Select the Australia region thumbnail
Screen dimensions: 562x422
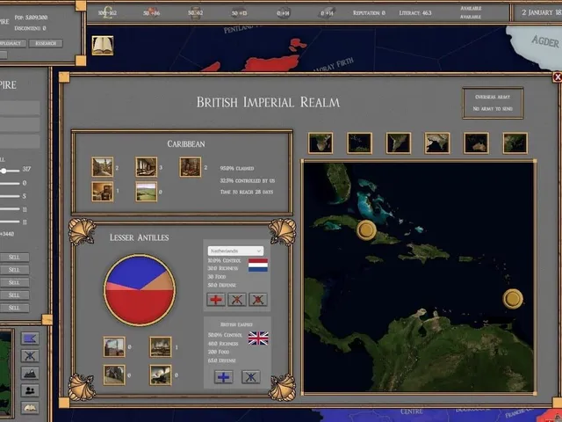tap(476, 142)
